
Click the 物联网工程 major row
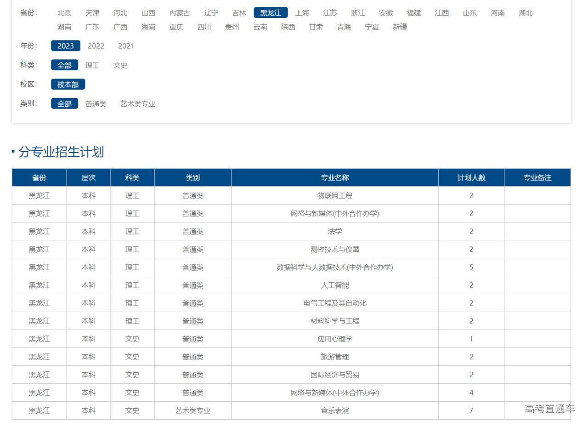[x=334, y=195]
